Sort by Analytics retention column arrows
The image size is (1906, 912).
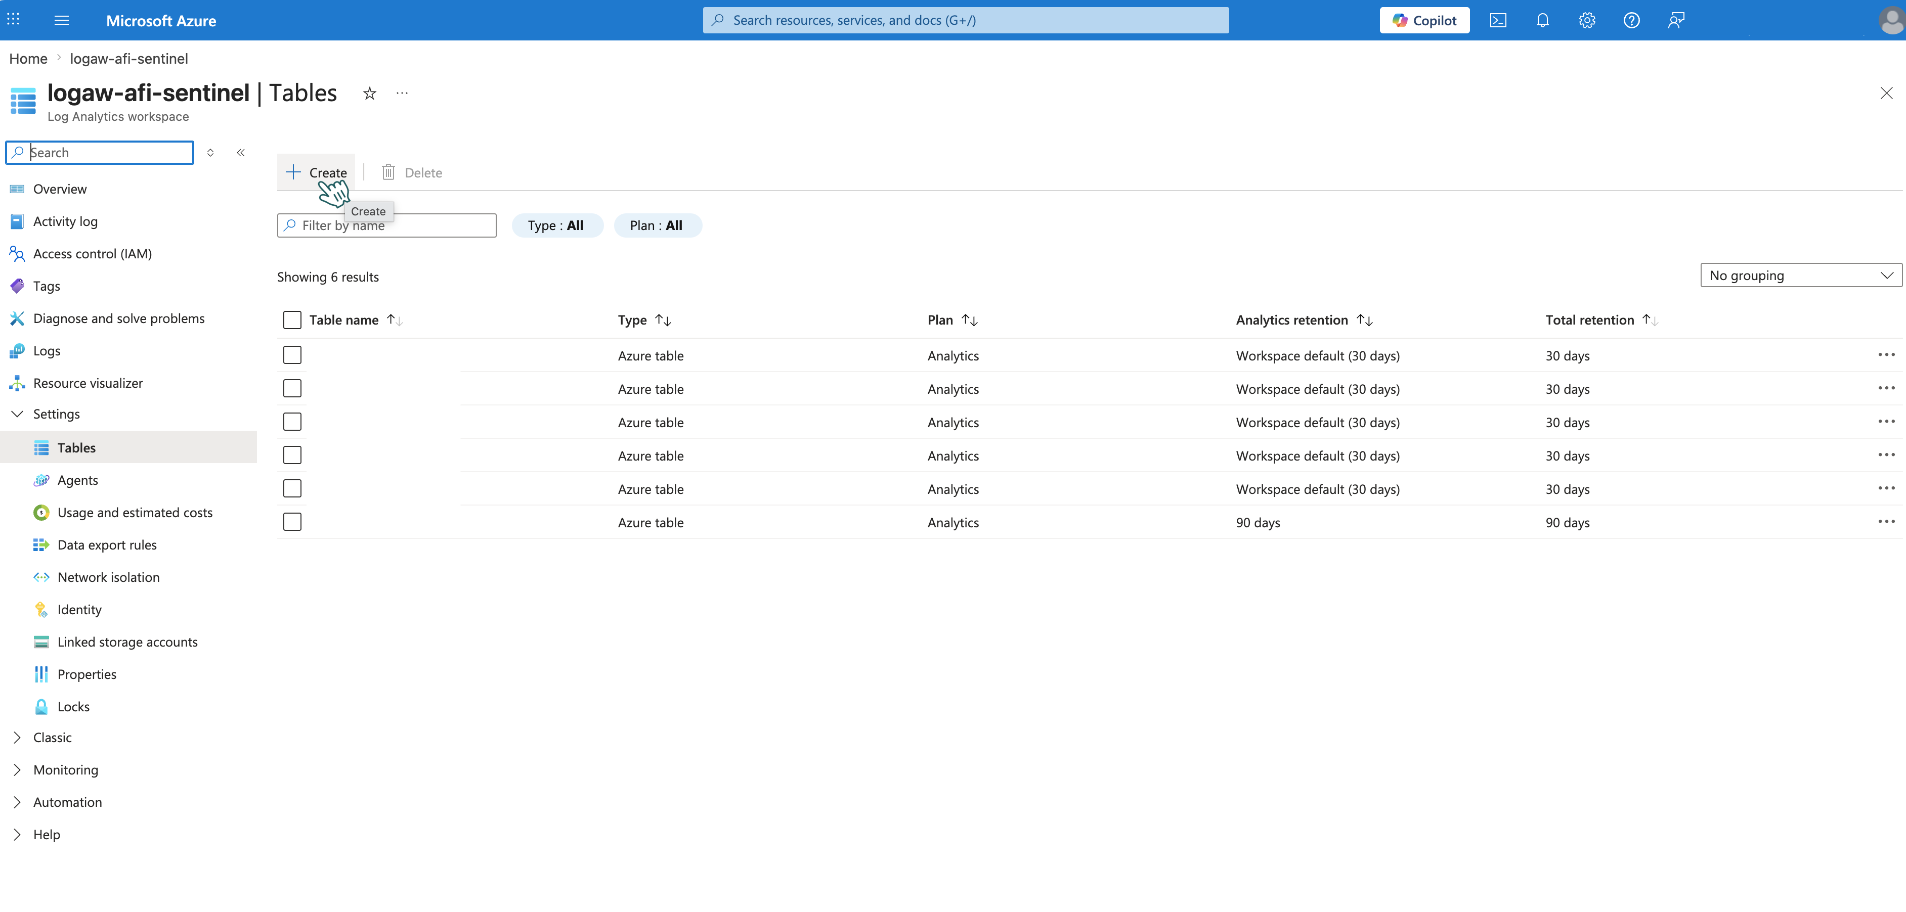[x=1364, y=321]
